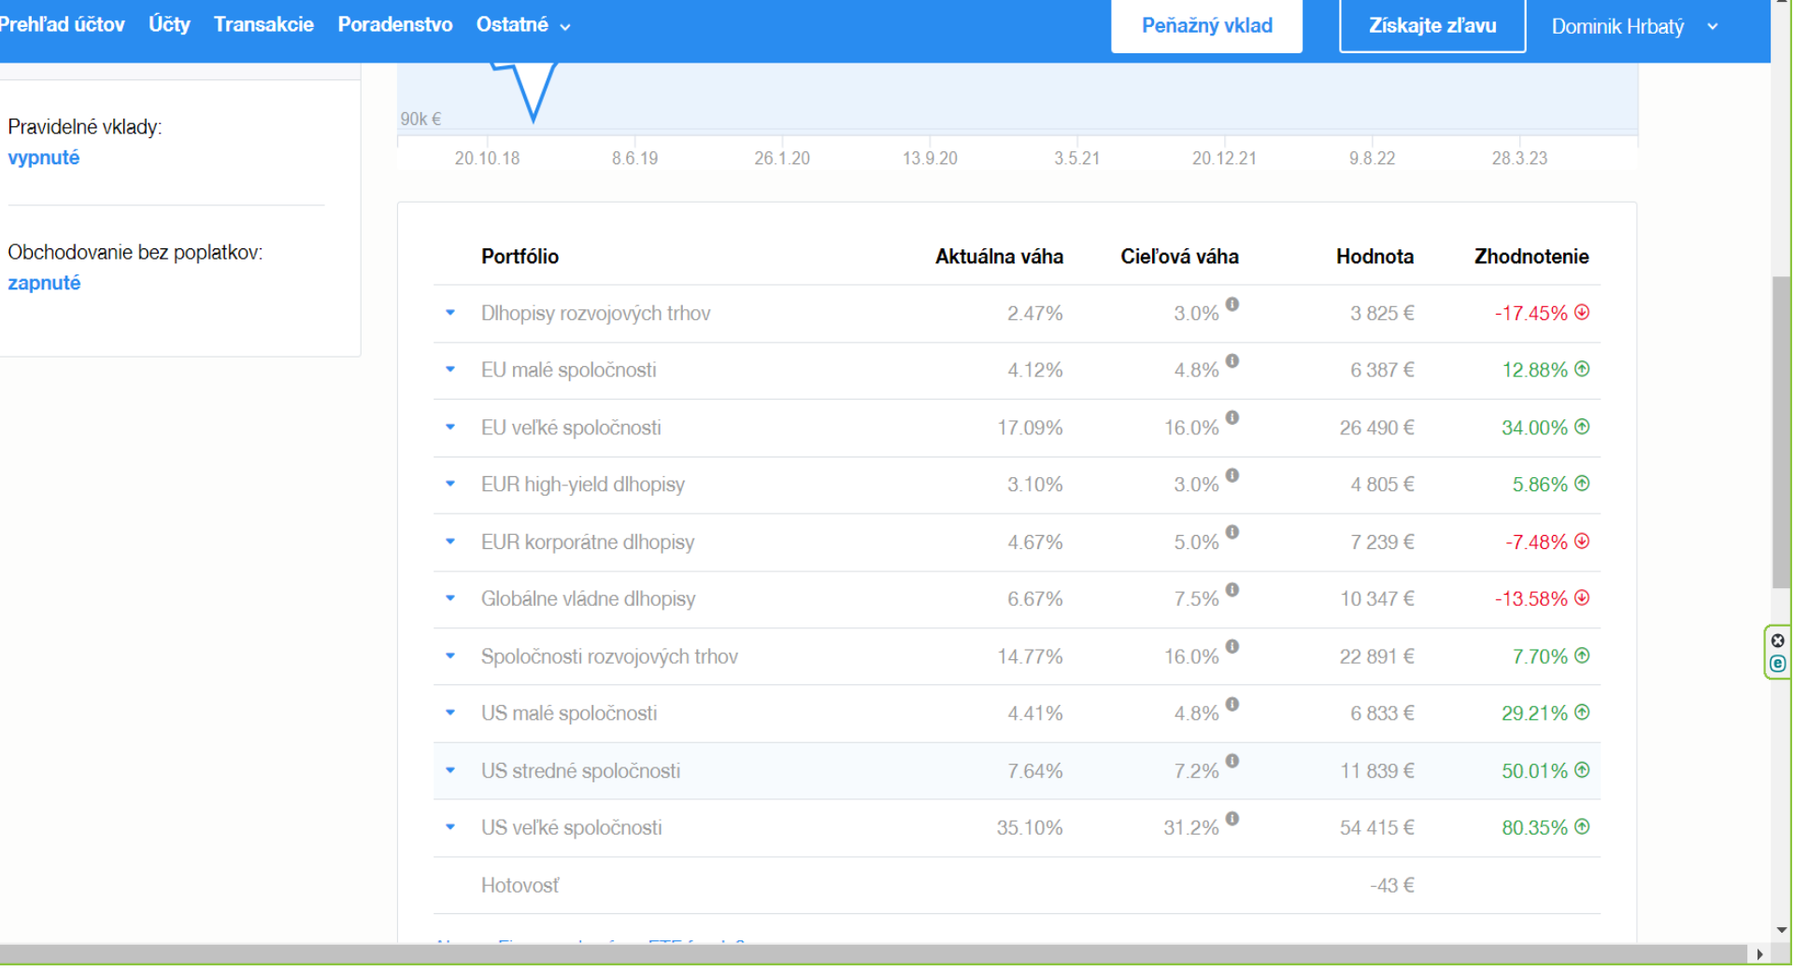Viewport: 1794px width, 971px height.
Task: Click info icon beside US veľké spoločnosti 31.2%
Action: point(1232,819)
